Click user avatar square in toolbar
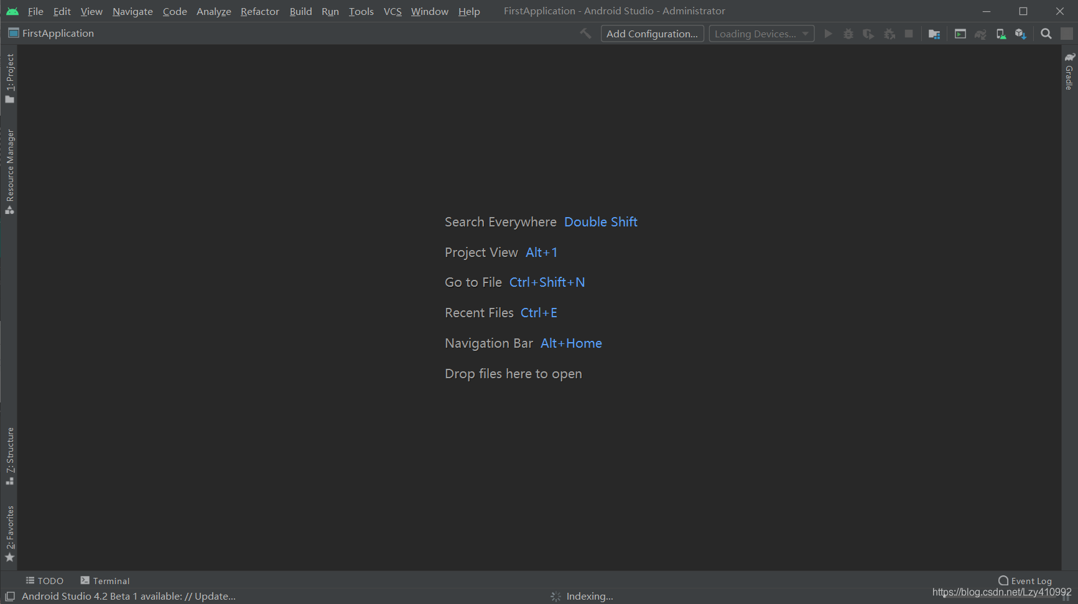1078x604 pixels. [x=1067, y=34]
